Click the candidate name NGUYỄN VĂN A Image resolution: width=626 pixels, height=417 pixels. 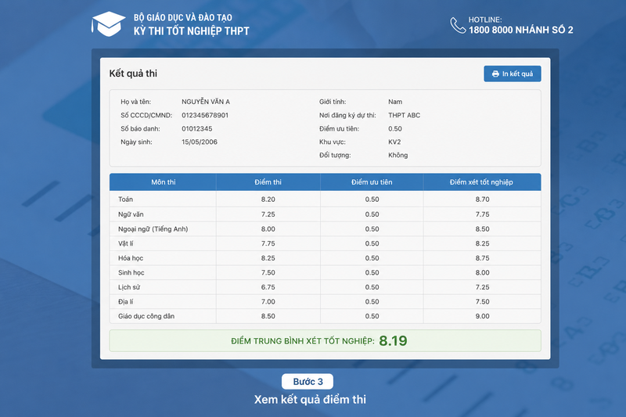tap(206, 102)
